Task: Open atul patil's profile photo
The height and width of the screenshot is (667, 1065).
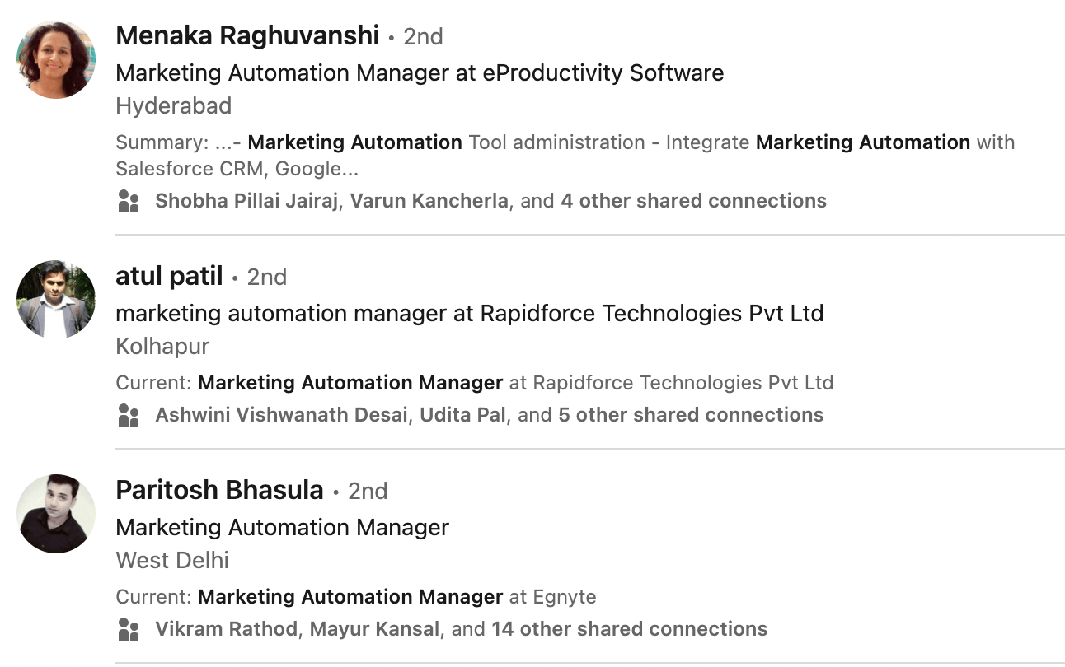Action: [56, 299]
